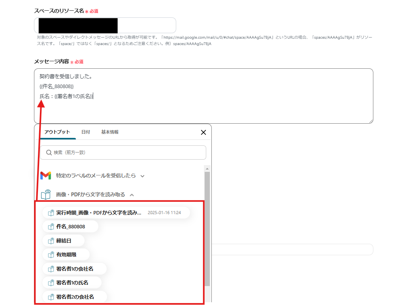The height and width of the screenshot is (305, 403).
Task: Expand 特定のラベルのメールを受信したら section
Action: (142, 176)
